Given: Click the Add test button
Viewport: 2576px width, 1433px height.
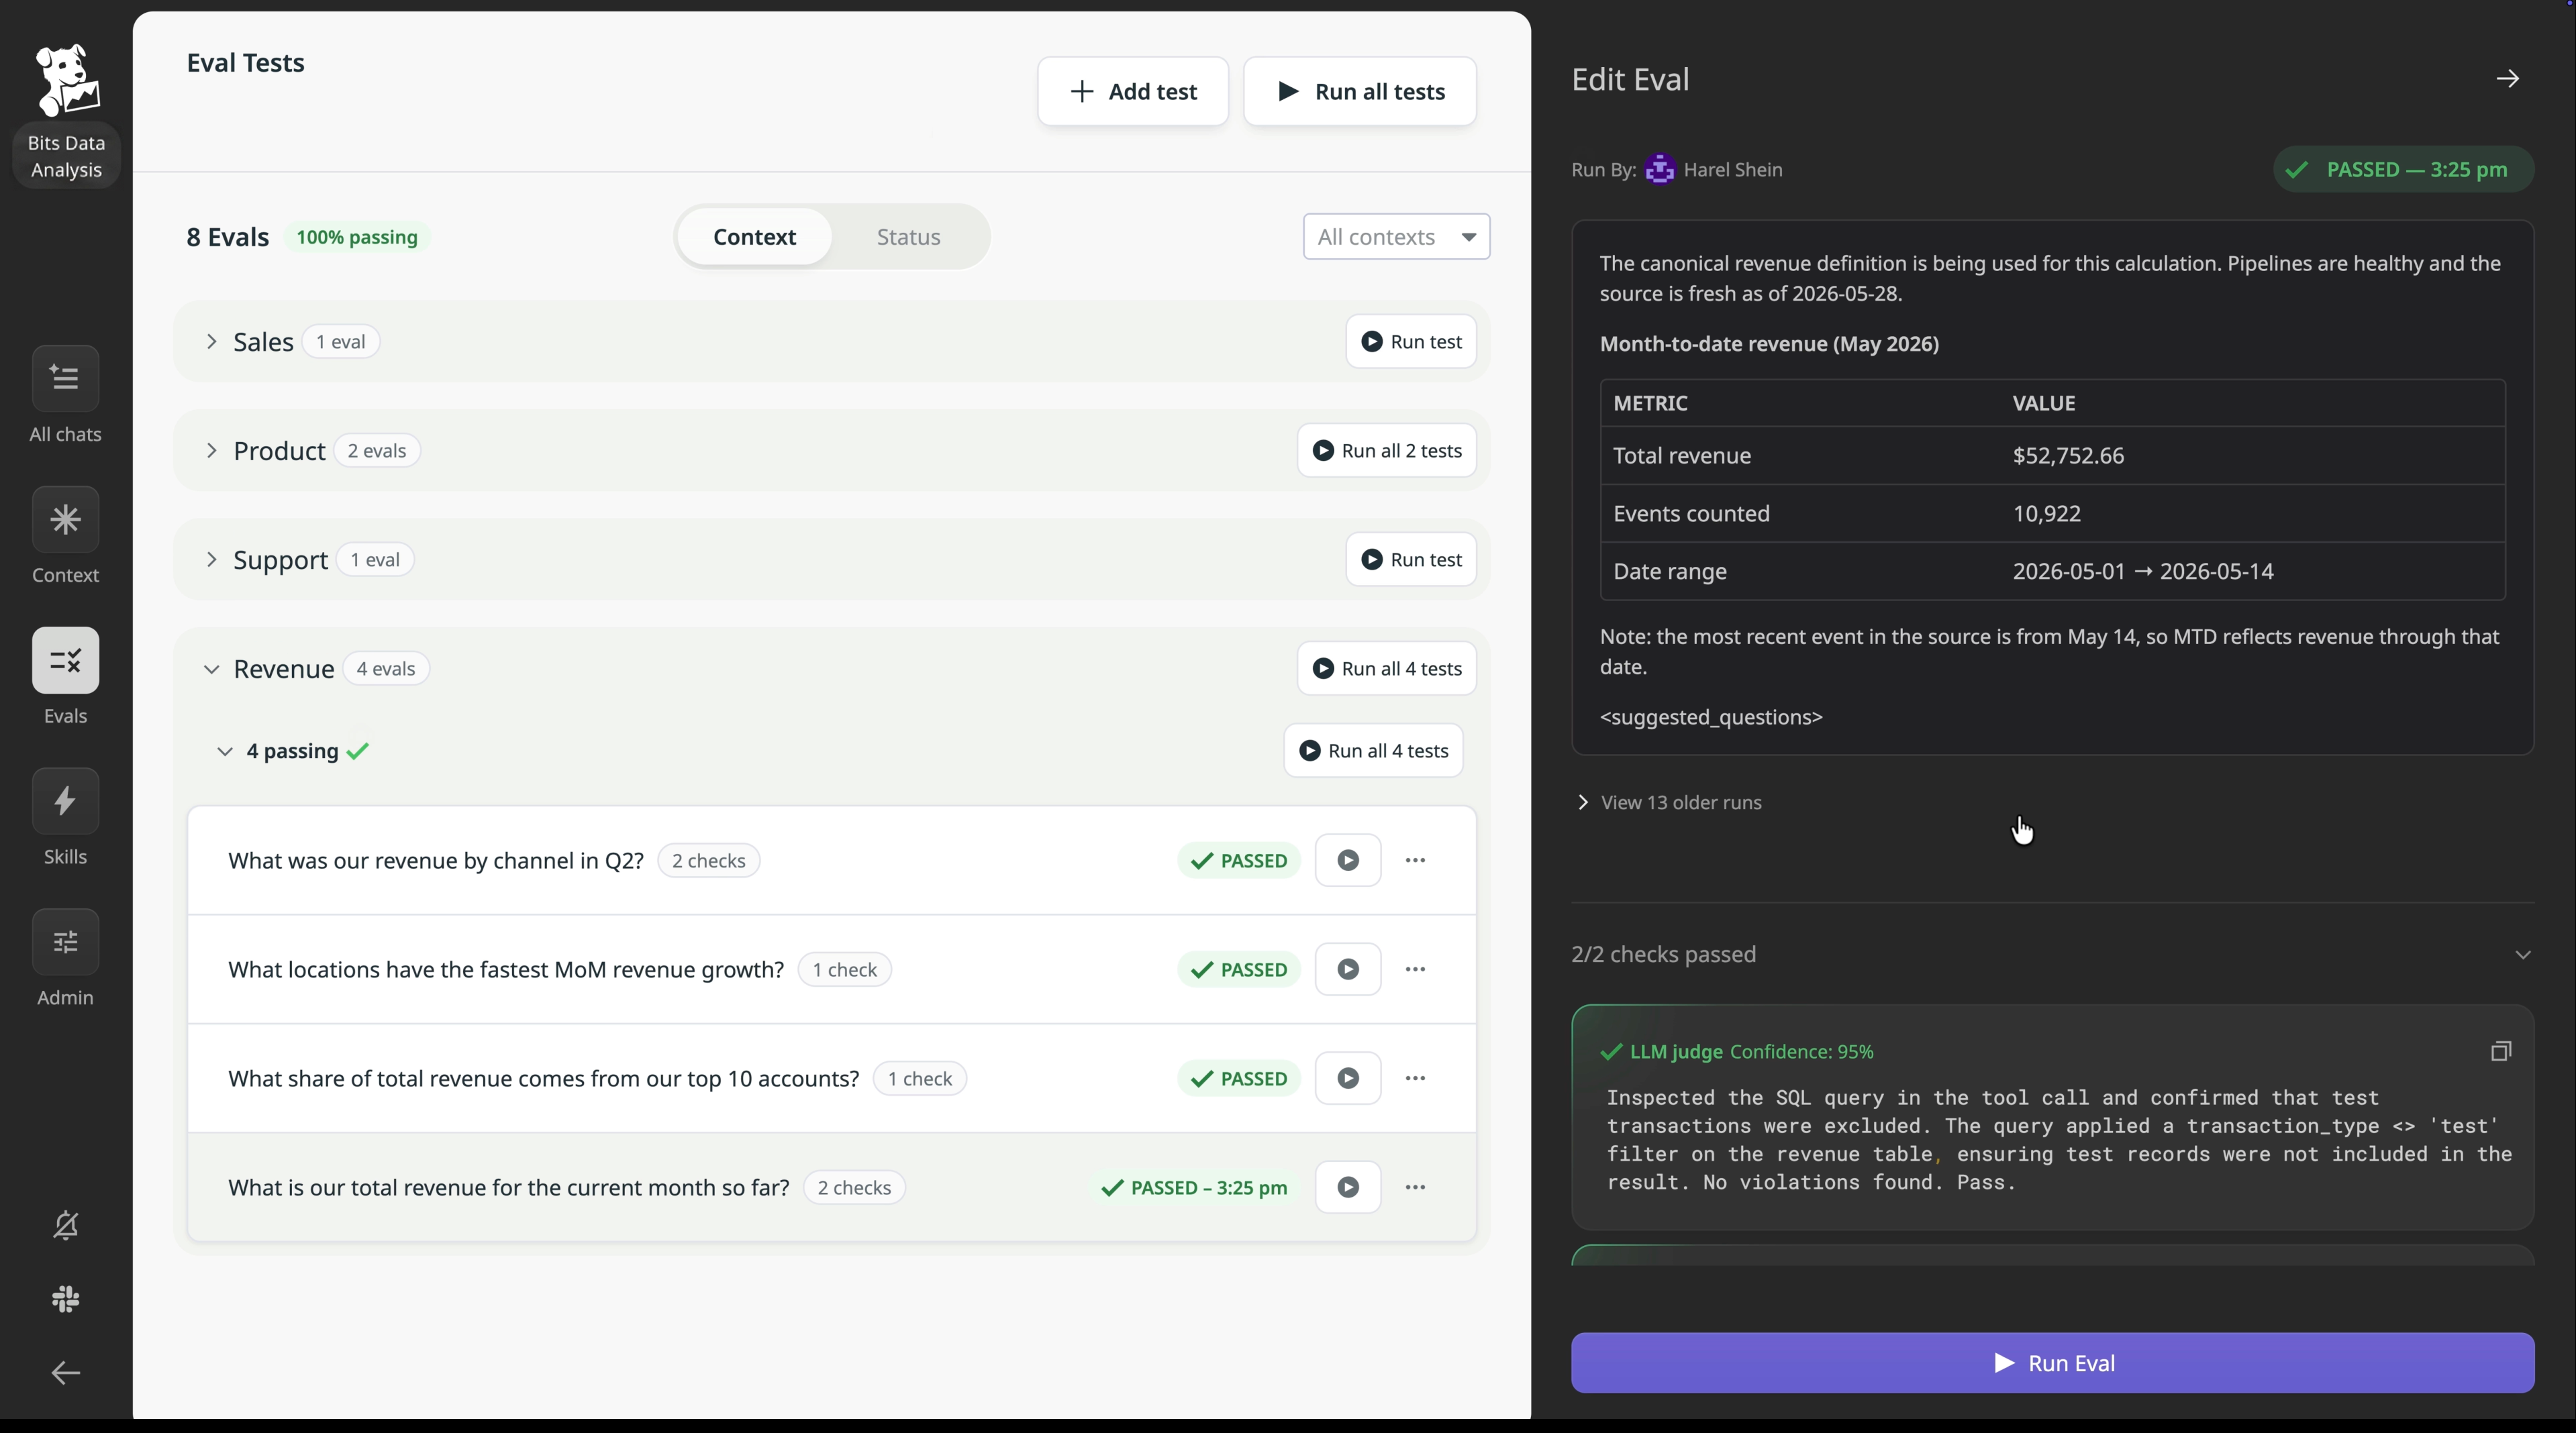Looking at the screenshot, I should click(1132, 92).
